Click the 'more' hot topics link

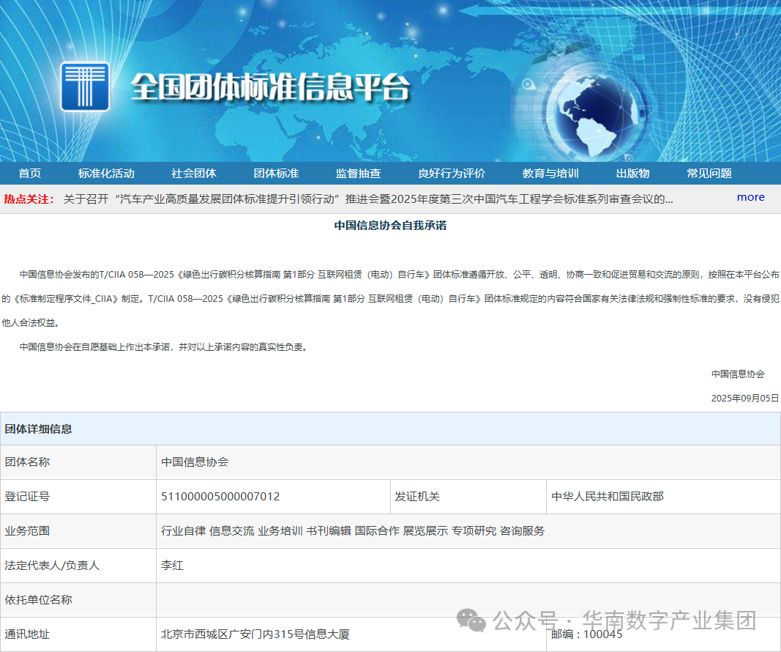click(750, 197)
